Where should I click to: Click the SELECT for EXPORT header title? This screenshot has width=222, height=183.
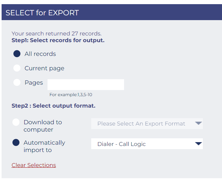point(42,13)
